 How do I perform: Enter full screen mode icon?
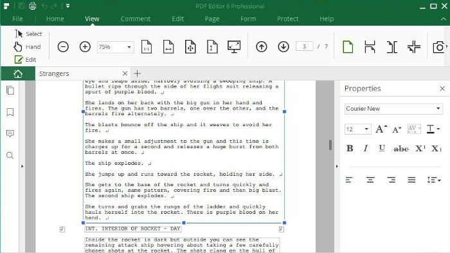point(234,46)
